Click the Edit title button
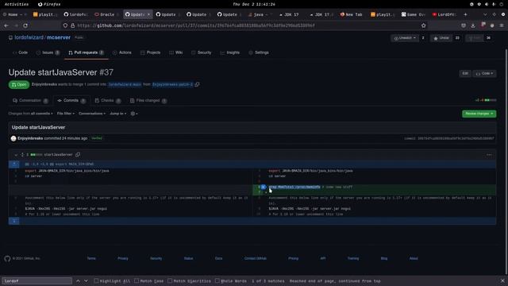The height and width of the screenshot is (286, 508). pyautogui.click(x=465, y=74)
